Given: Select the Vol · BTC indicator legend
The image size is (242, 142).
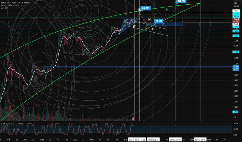Looking at the screenshot, I should pyautogui.click(x=4, y=8).
